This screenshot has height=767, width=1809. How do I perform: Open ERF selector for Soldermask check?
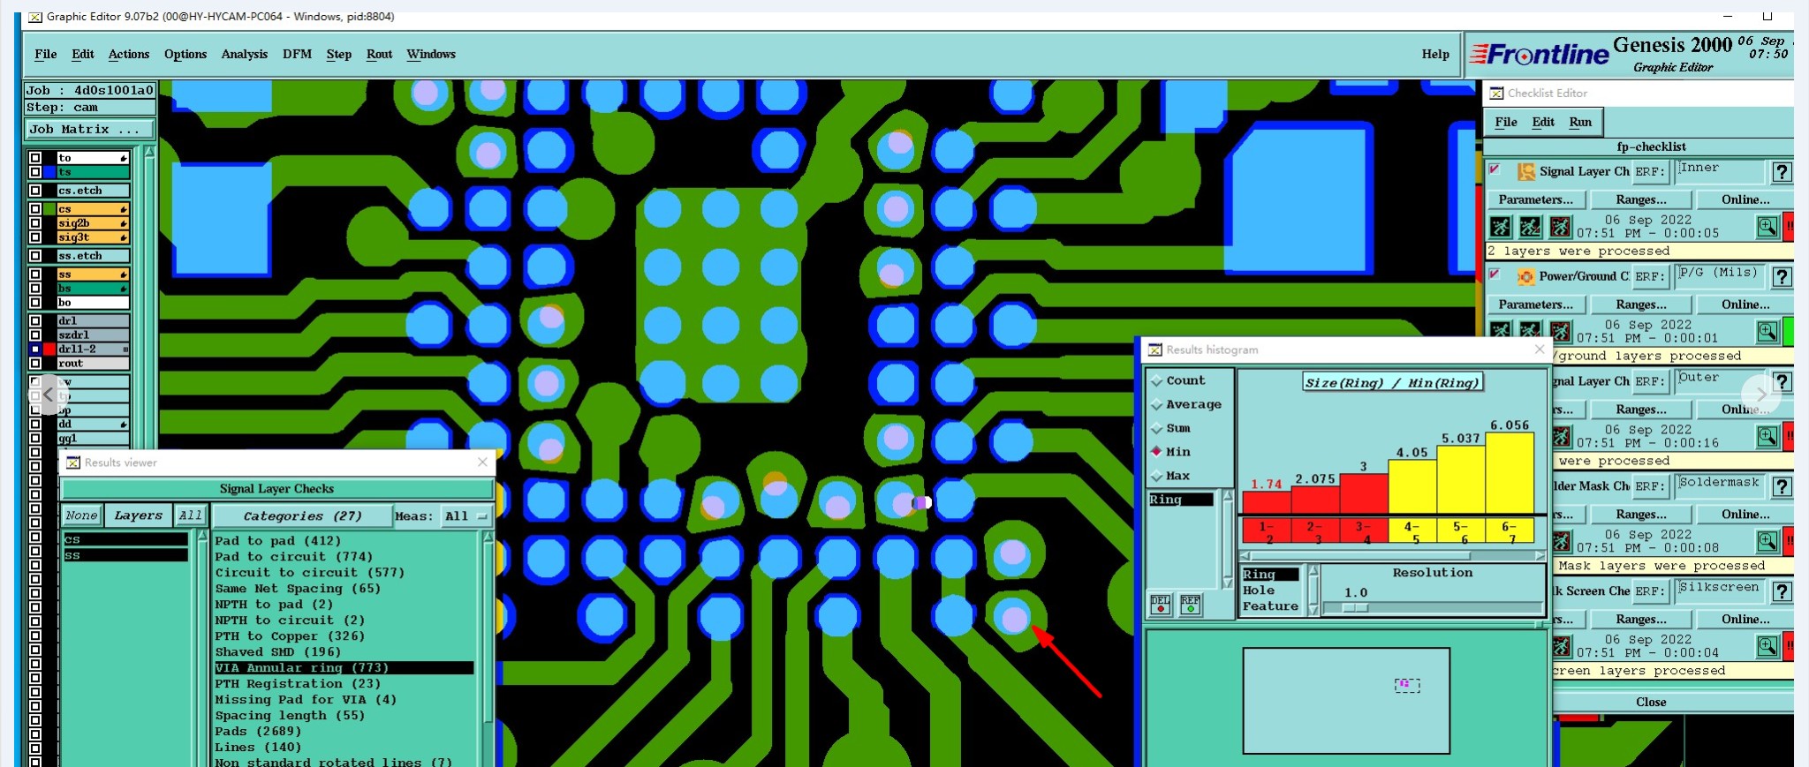(x=1649, y=486)
